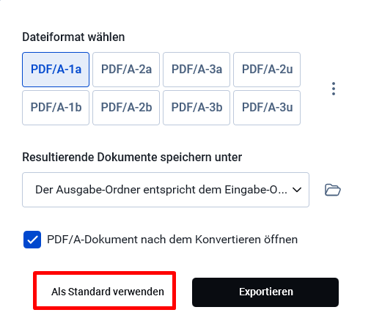This screenshot has height=329, width=371.
Task: Choose PDF/A-2a as file format
Action: tap(126, 70)
